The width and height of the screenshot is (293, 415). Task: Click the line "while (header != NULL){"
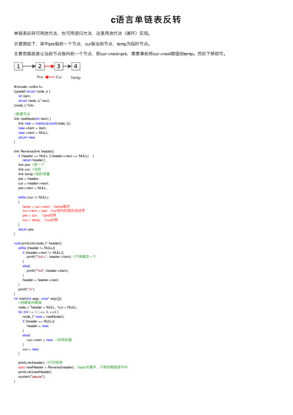pos(37,248)
